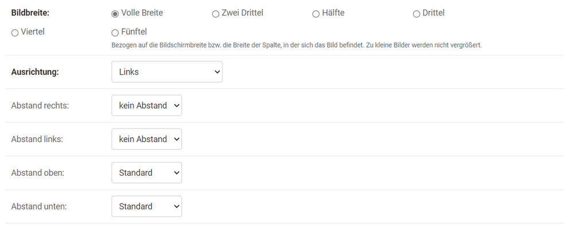Click the 'Abstand links:' label text
The image size is (569, 232).
click(37, 139)
